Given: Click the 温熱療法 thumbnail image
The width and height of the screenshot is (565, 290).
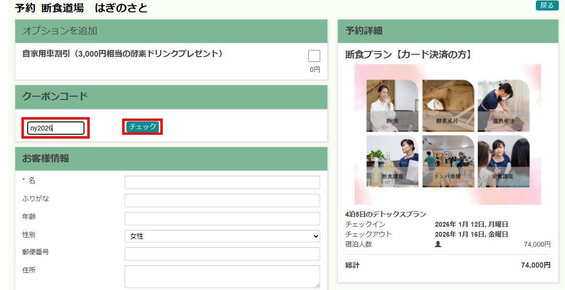Looking at the screenshot, I should 503,106.
